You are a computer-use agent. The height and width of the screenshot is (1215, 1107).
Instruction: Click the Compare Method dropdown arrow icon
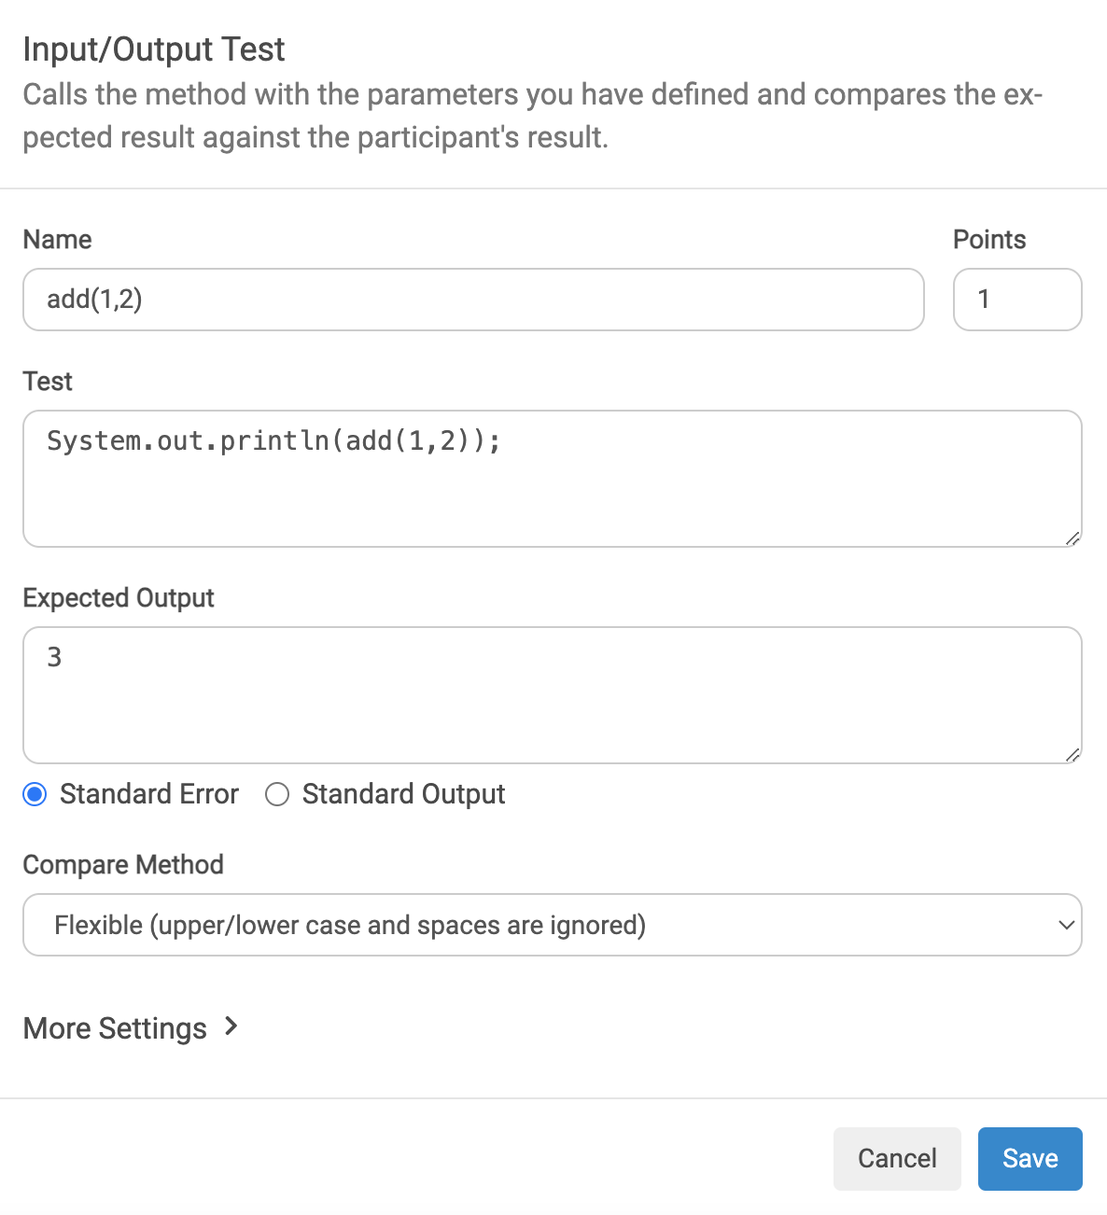(x=1066, y=925)
